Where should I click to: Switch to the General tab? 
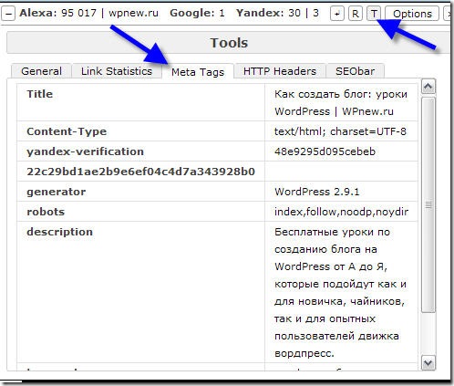(42, 71)
